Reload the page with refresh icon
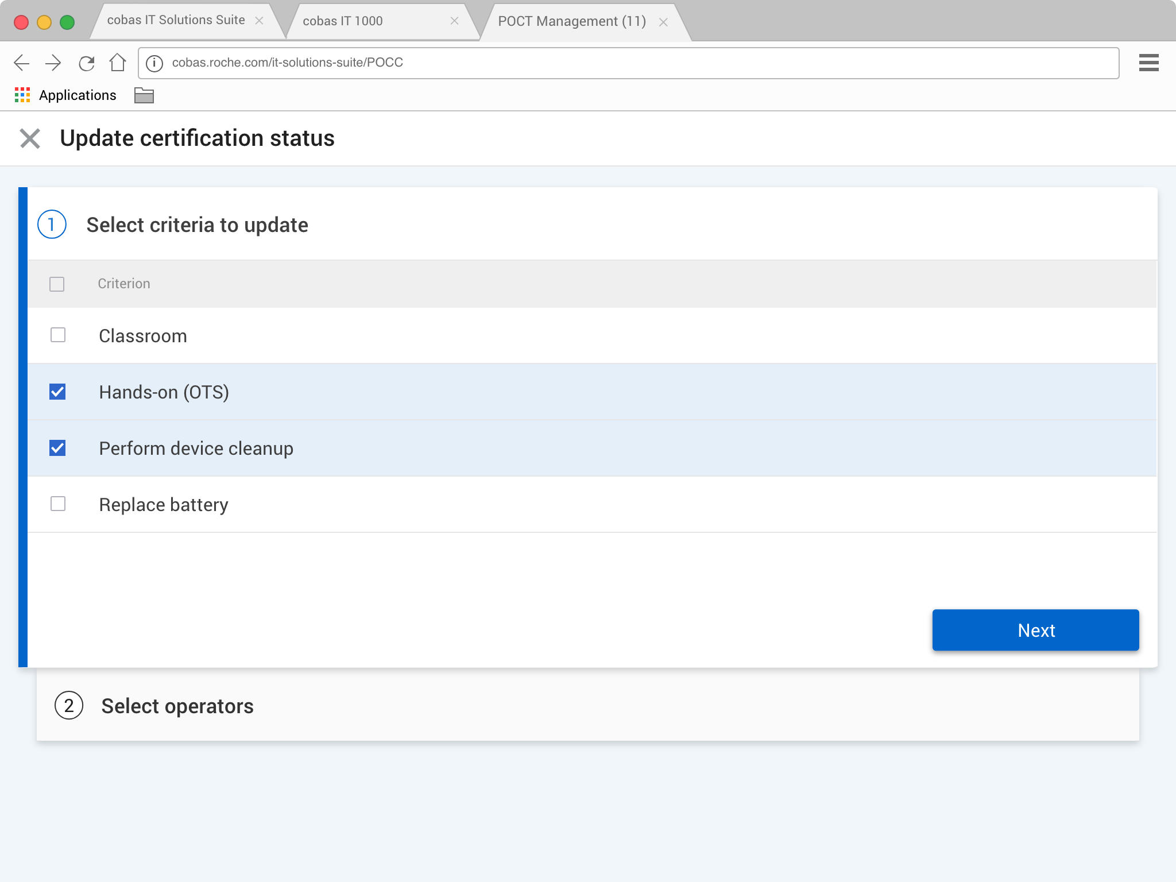The image size is (1176, 882). point(86,63)
